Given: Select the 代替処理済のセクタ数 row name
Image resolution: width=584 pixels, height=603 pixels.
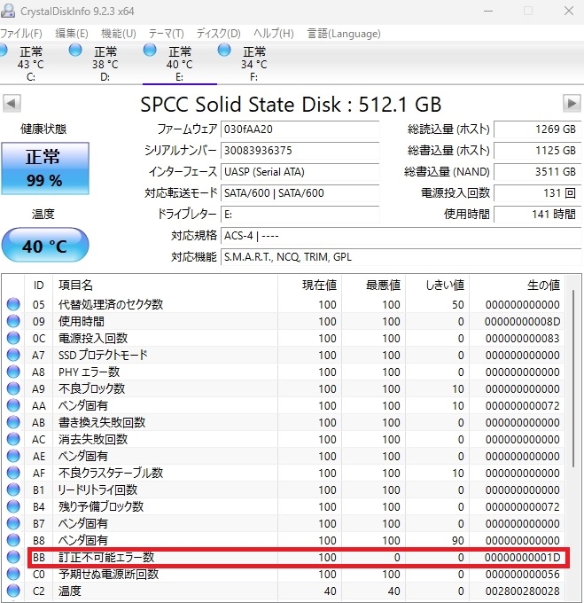Looking at the screenshot, I should (x=111, y=304).
